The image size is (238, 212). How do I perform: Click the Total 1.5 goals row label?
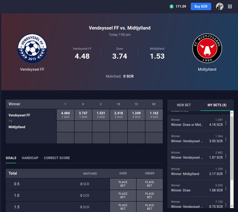(x=17, y=207)
